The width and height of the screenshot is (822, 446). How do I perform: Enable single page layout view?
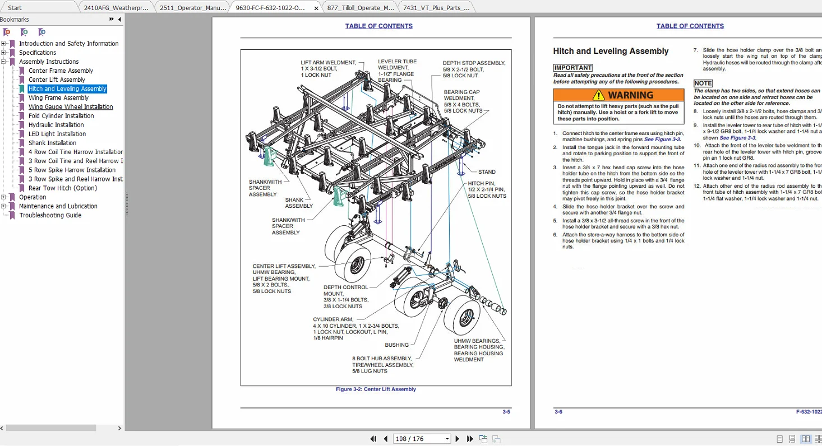(x=780, y=439)
